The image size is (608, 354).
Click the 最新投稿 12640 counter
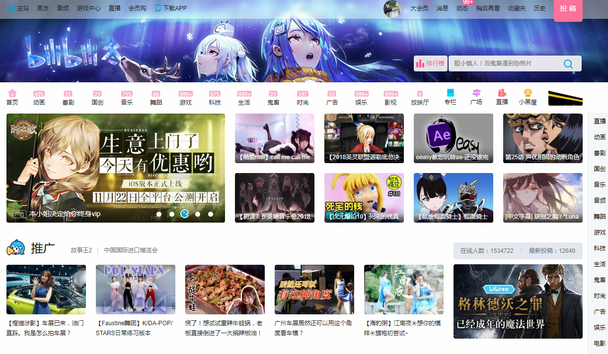(552, 251)
